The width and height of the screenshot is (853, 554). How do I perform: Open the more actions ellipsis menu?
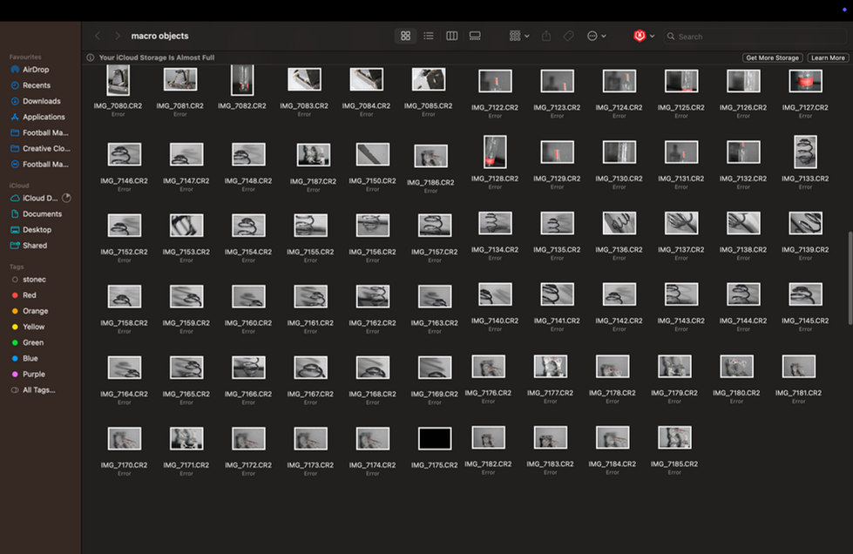pyautogui.click(x=596, y=36)
